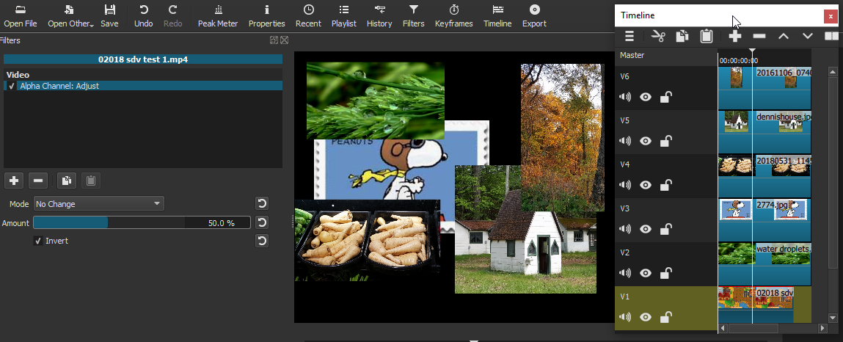Click the Undo button

click(144, 16)
